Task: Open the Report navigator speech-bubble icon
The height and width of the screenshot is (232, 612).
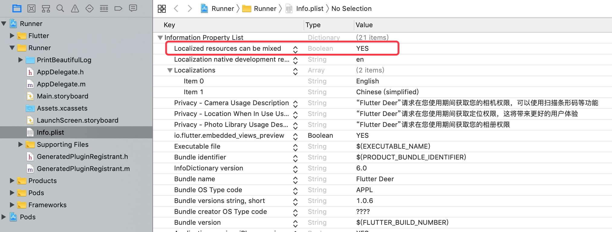Action: tap(133, 8)
